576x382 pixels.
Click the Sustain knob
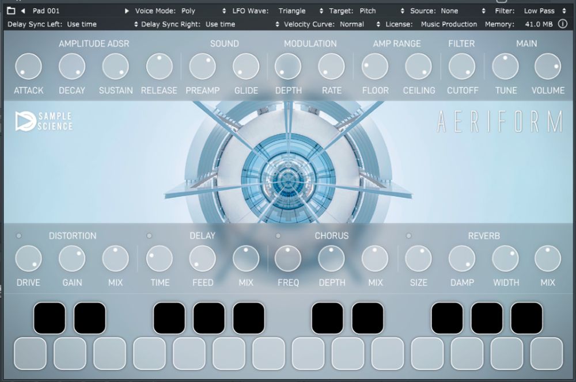115,66
